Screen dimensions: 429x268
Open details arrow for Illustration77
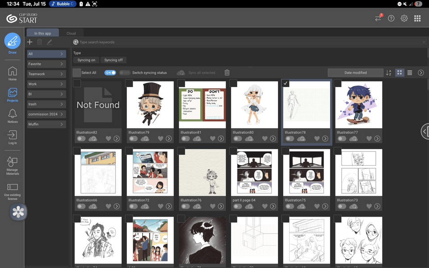377,138
